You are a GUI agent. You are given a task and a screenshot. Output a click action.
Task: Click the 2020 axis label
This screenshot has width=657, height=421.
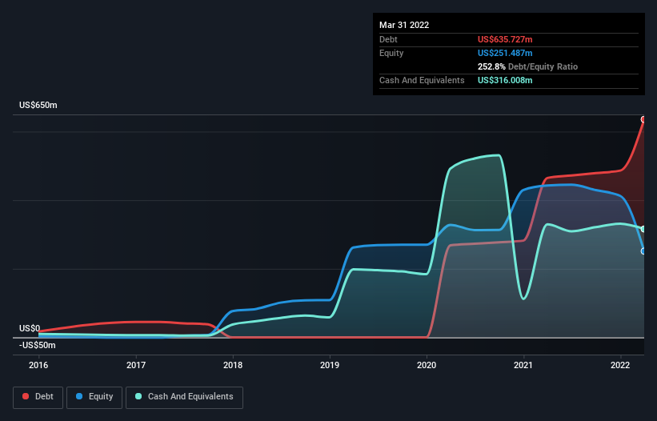(427, 365)
